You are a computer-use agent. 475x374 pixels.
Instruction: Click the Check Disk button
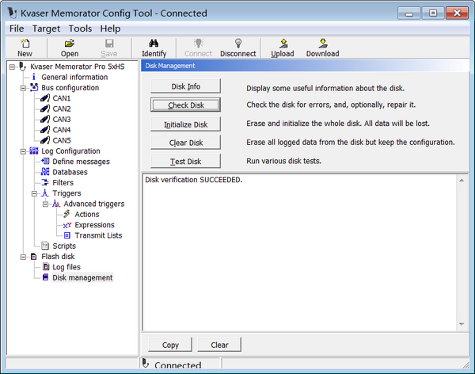tap(185, 105)
